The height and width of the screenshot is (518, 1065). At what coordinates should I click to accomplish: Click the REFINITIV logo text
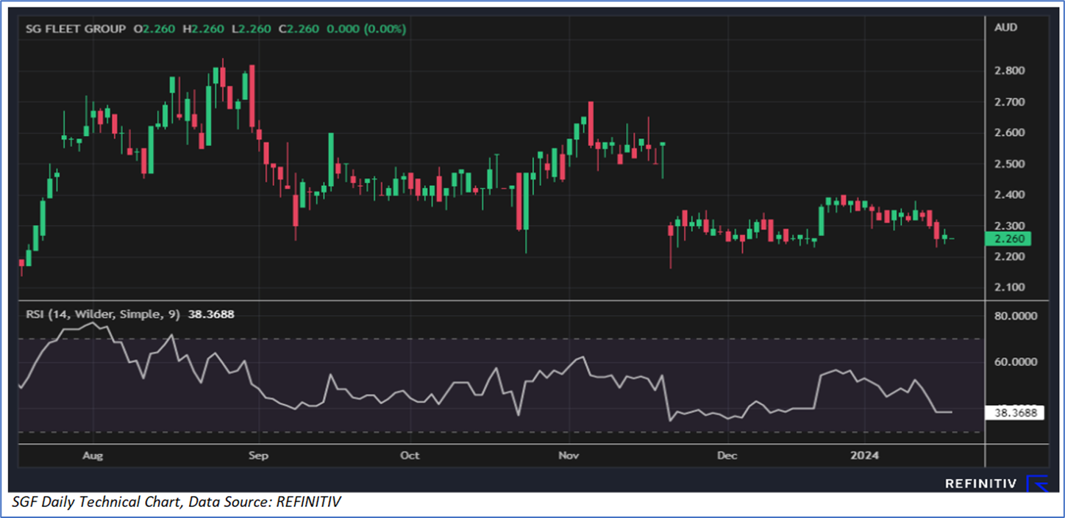tap(980, 483)
